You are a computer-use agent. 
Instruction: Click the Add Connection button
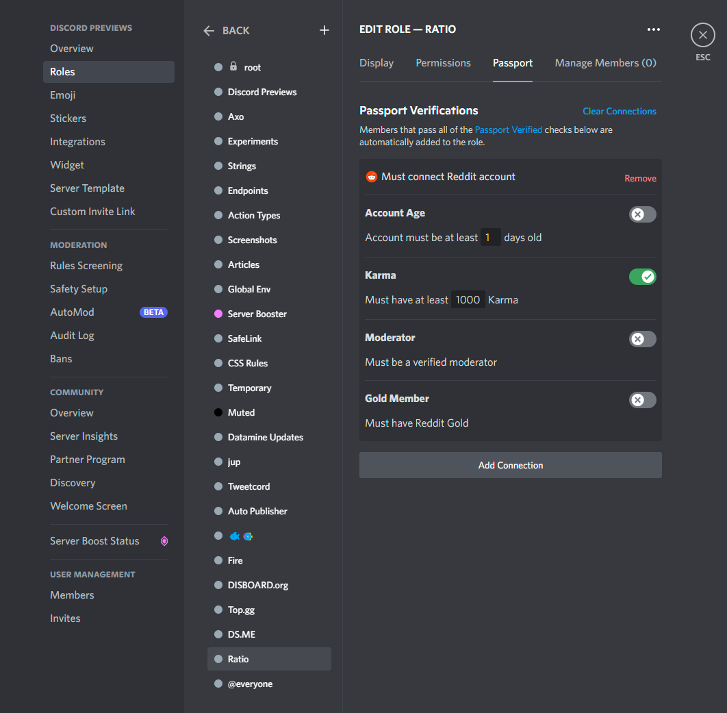[x=511, y=465]
